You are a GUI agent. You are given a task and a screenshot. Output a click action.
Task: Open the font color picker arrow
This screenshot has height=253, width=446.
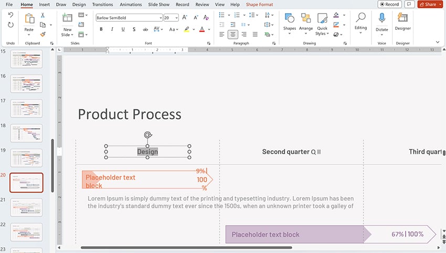pyautogui.click(x=209, y=29)
